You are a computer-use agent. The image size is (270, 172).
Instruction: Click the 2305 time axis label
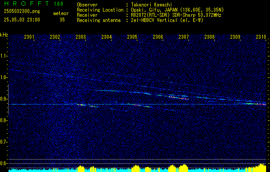[132, 37]
